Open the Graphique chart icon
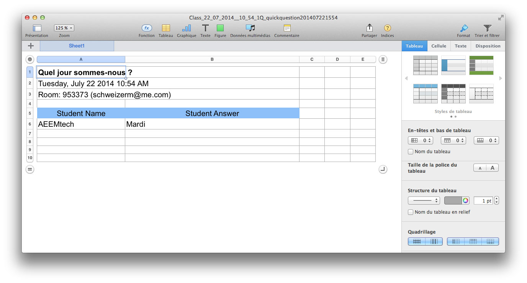527x283 pixels. [187, 28]
